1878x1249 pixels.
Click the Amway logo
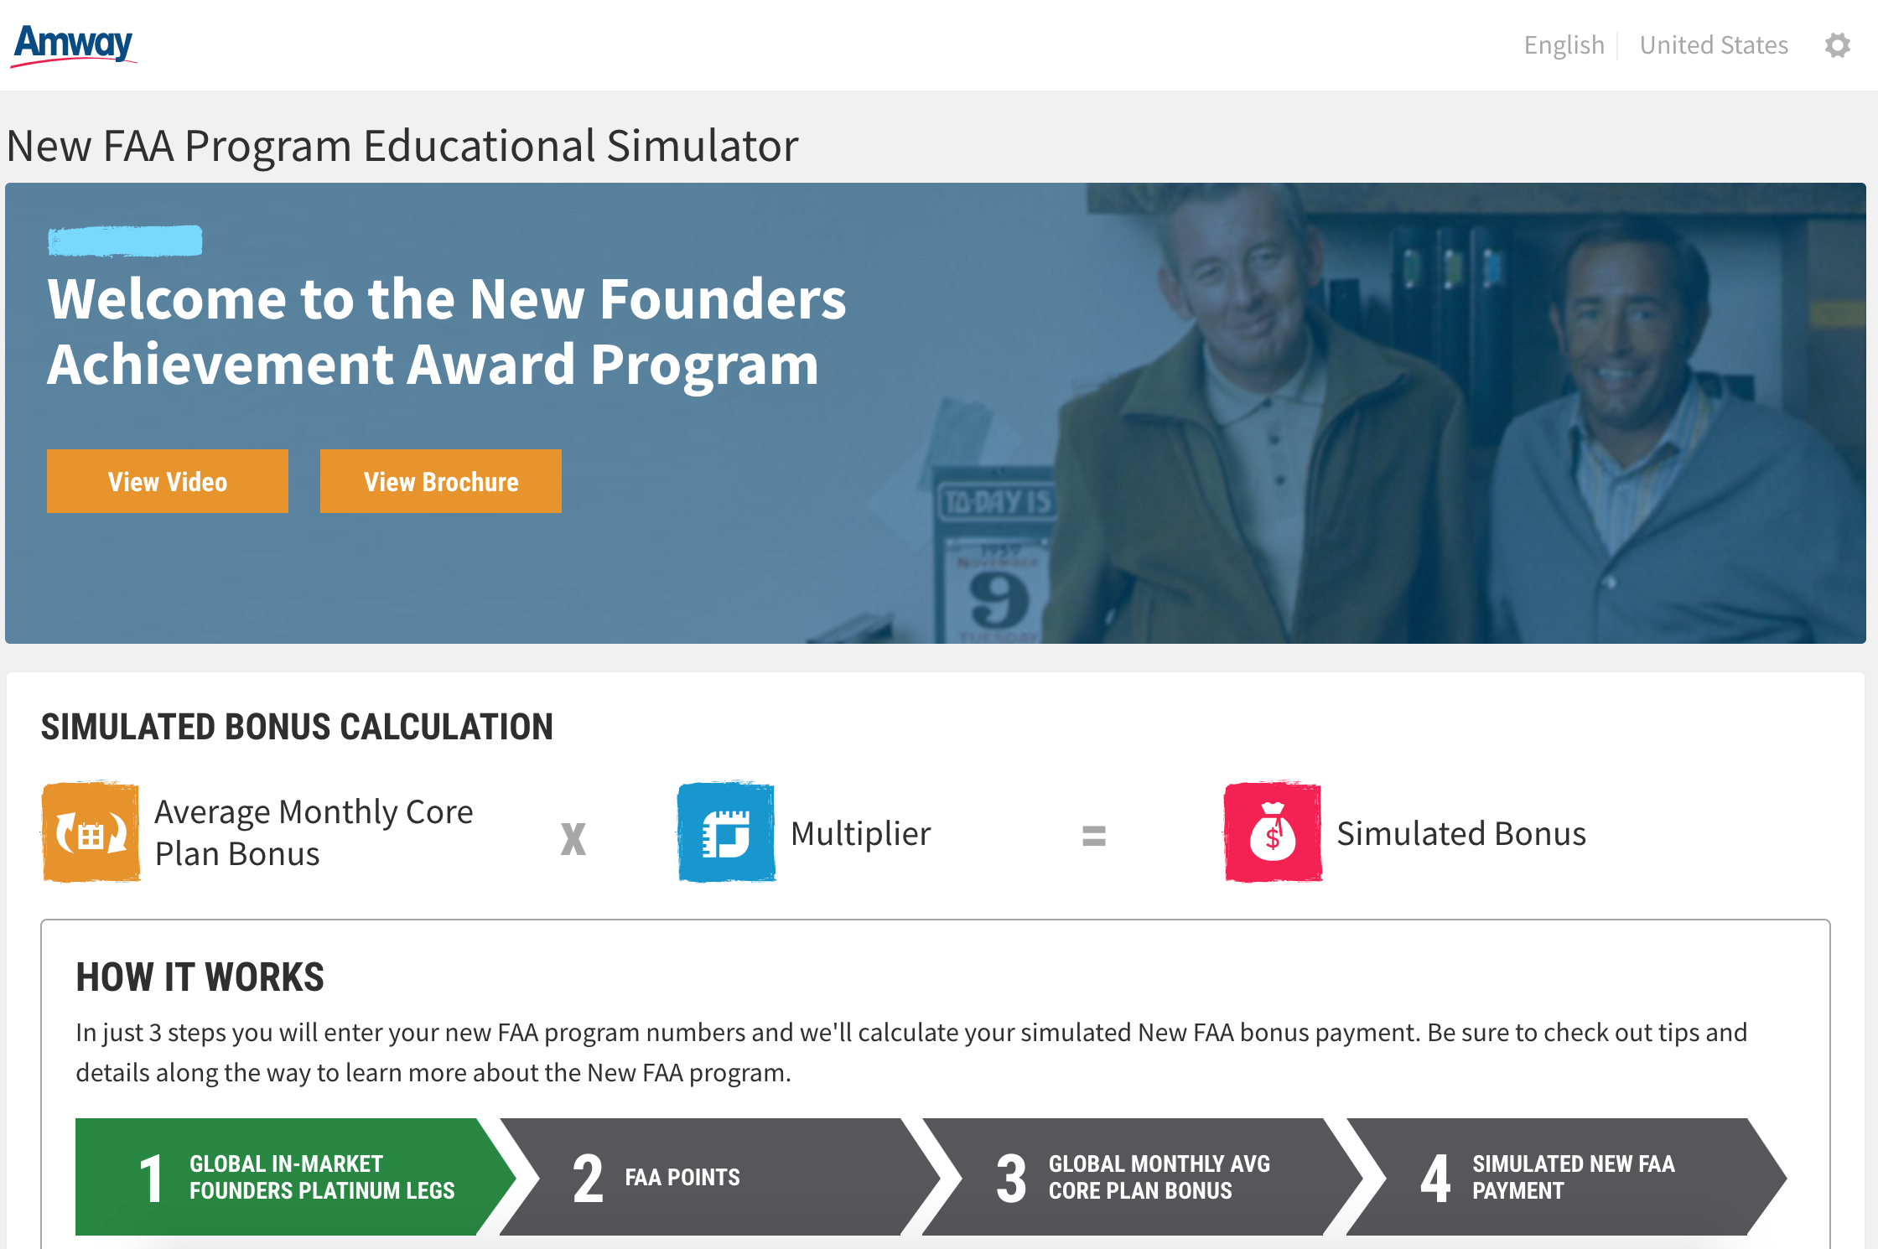coord(74,44)
